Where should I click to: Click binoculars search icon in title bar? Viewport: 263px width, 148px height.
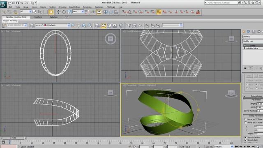tap(240, 3)
